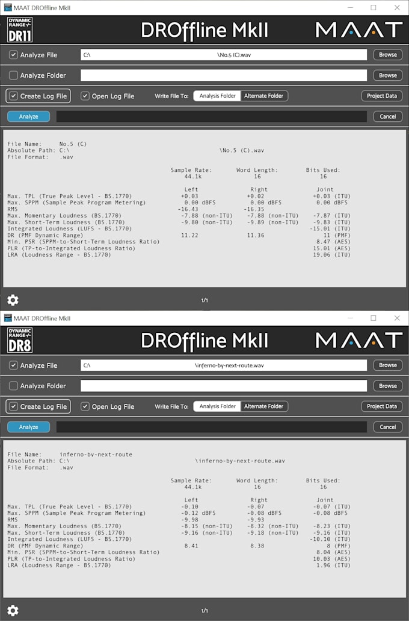
Task: Click the 8.47 (AES) Min. PSR value
Action: [334, 242]
